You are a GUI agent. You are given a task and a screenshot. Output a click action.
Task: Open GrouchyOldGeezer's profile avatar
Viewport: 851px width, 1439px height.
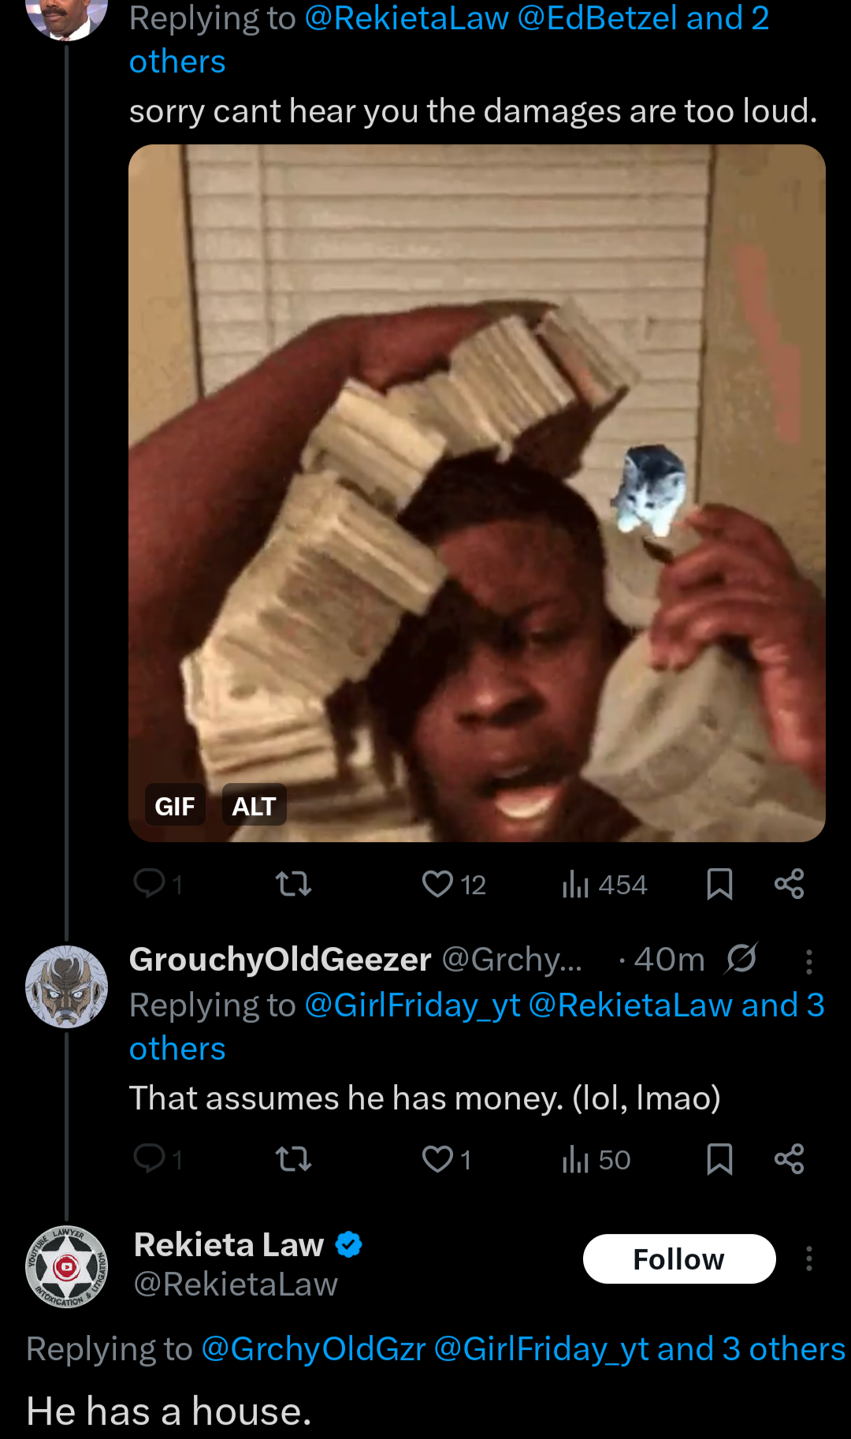[x=67, y=986]
